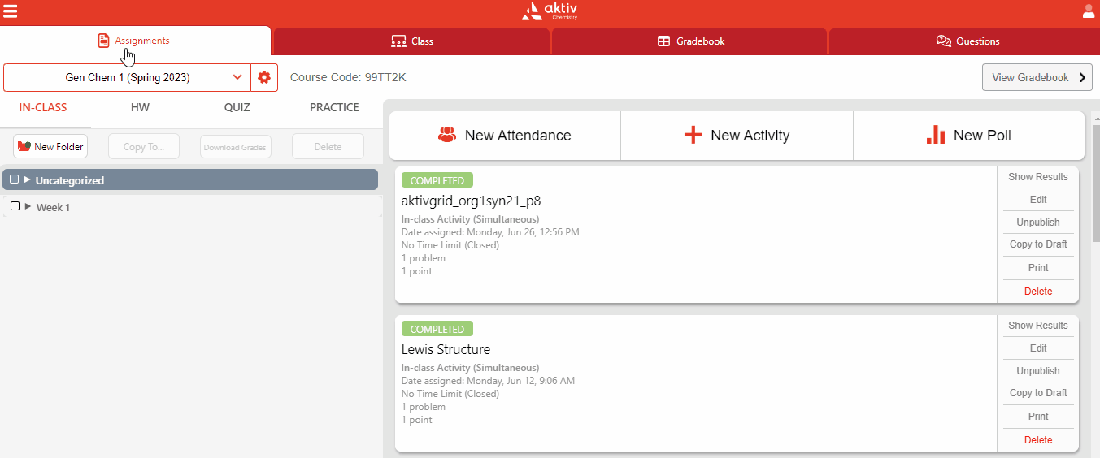Show Results for aktivgrid_org1syn21_p8

click(x=1038, y=177)
